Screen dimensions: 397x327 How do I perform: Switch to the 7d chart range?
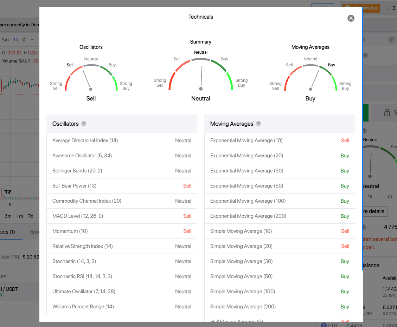[31, 216]
